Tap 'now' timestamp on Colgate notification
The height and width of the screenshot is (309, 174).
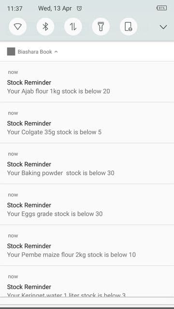(13, 113)
